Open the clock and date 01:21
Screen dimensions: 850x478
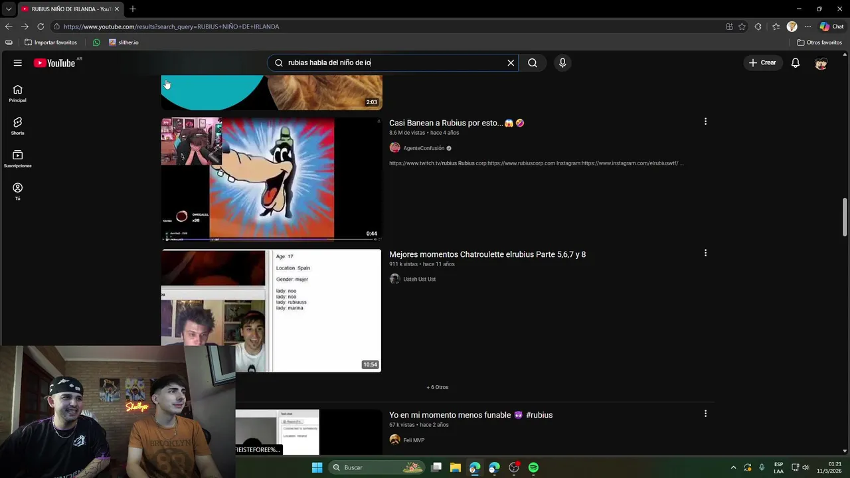pyautogui.click(x=829, y=467)
